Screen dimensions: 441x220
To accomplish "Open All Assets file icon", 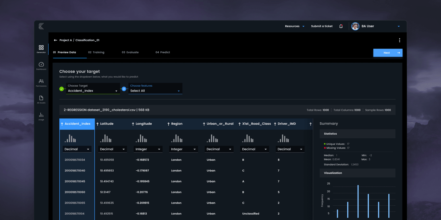I will click(41, 98).
